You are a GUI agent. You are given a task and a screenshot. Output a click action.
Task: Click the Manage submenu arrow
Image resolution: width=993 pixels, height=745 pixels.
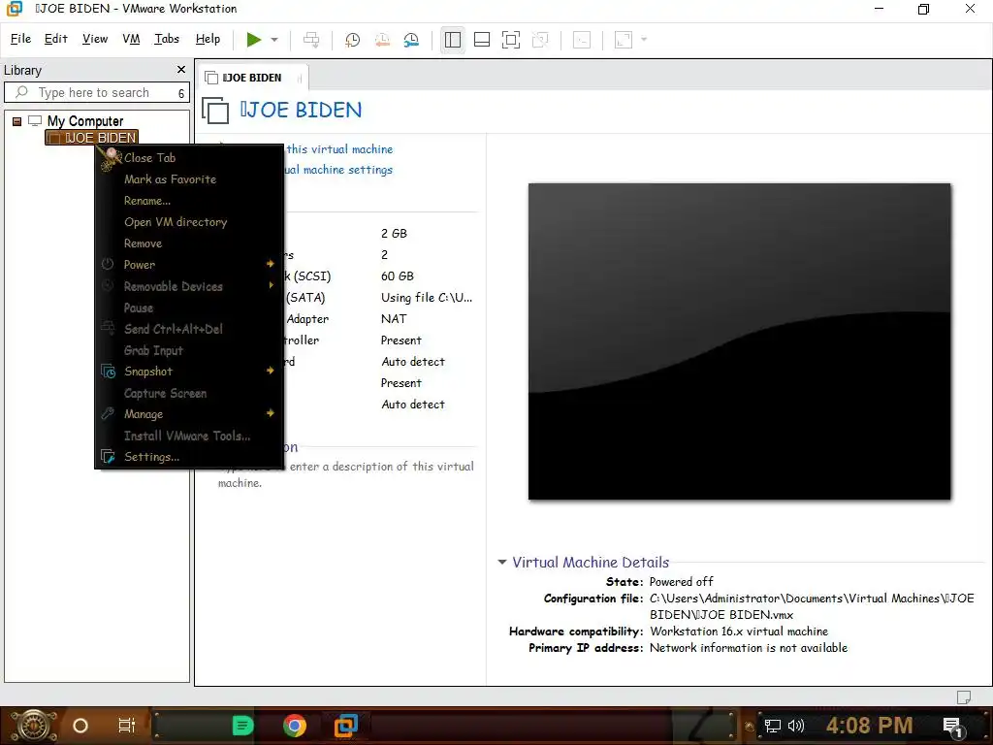tap(271, 413)
